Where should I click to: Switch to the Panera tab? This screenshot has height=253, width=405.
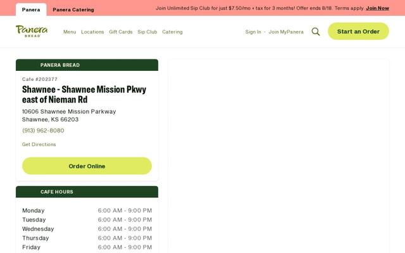point(31,9)
